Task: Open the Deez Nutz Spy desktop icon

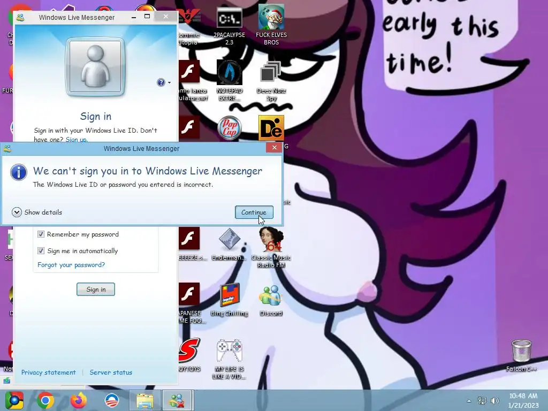Action: (271, 81)
